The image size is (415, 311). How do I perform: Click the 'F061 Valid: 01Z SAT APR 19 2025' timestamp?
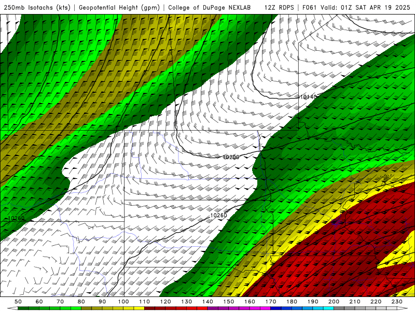point(356,7)
